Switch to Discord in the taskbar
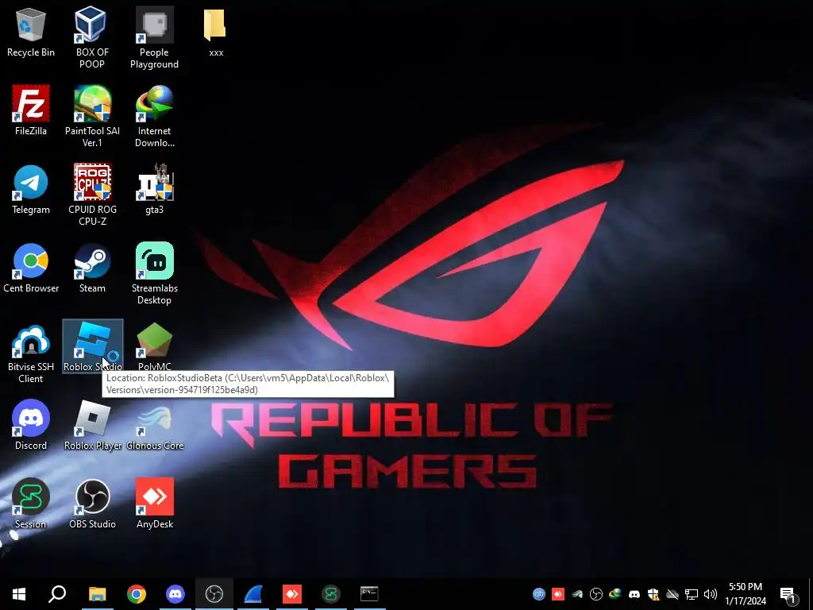813x610 pixels. tap(175, 594)
